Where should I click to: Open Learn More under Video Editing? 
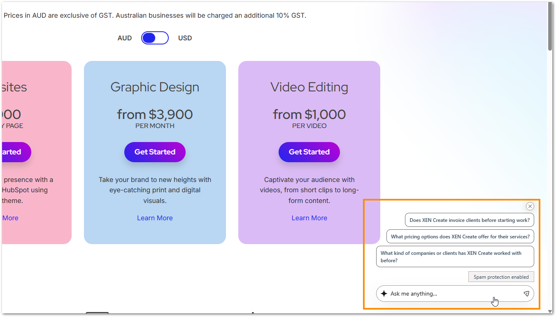click(x=309, y=218)
